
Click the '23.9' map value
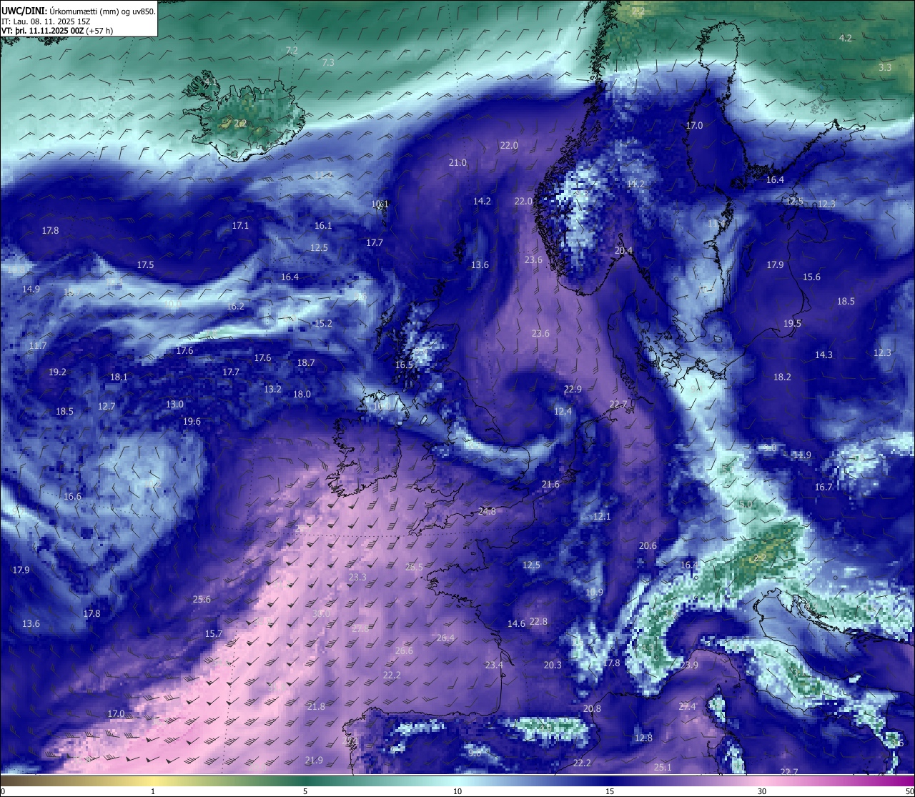[689, 665]
